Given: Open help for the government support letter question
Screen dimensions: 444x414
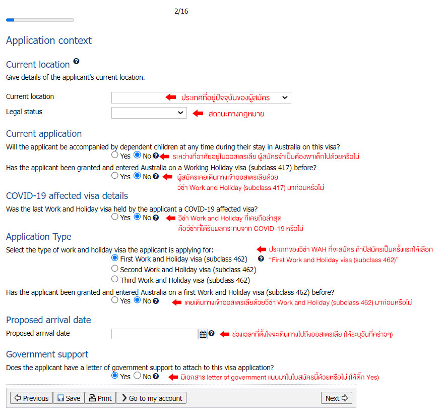Looking at the screenshot, I should pyautogui.click(x=156, y=376).
